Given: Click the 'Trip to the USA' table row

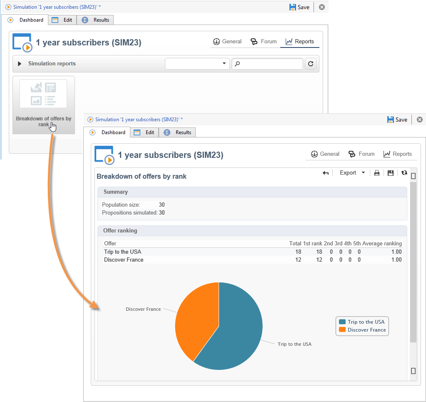Looking at the screenshot, I should pos(253,252).
